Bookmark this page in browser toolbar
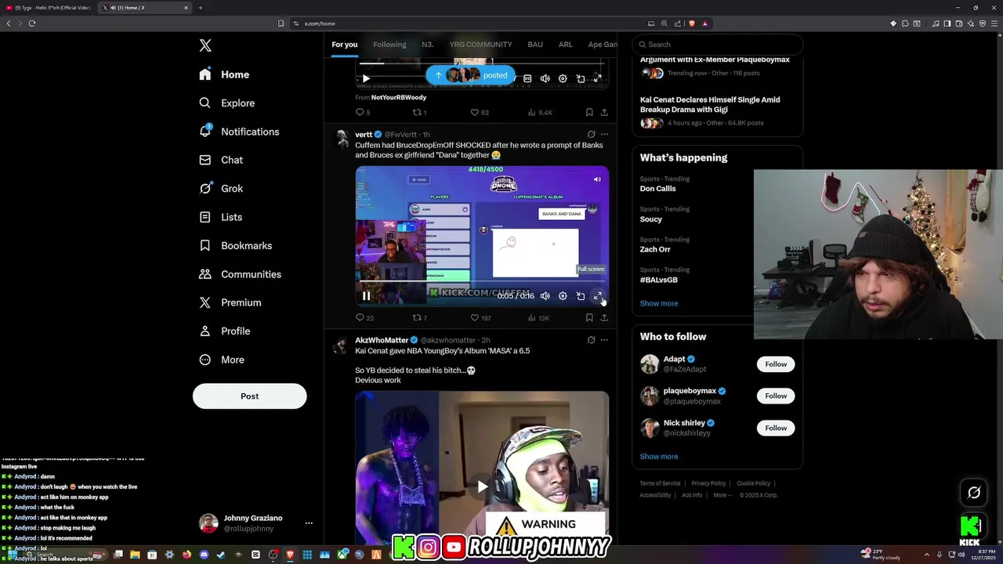This screenshot has width=1003, height=564. coord(281,23)
